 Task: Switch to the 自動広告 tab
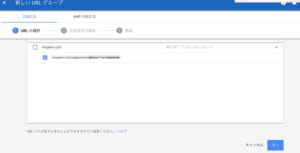pos(29,16)
